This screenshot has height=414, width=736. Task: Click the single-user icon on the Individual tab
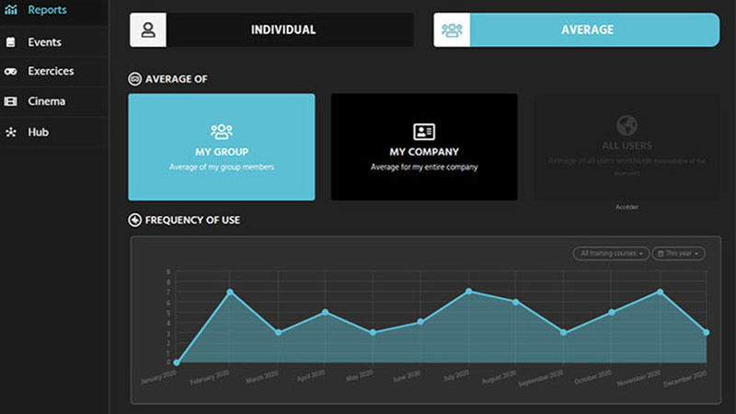pyautogui.click(x=148, y=30)
